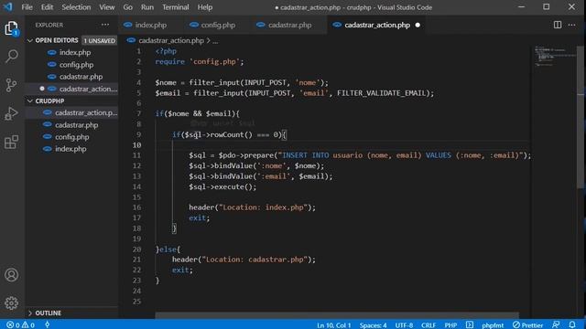Open Explorer views and more actions ellipsis
Screen dimensions: 586x329
pos(105,25)
